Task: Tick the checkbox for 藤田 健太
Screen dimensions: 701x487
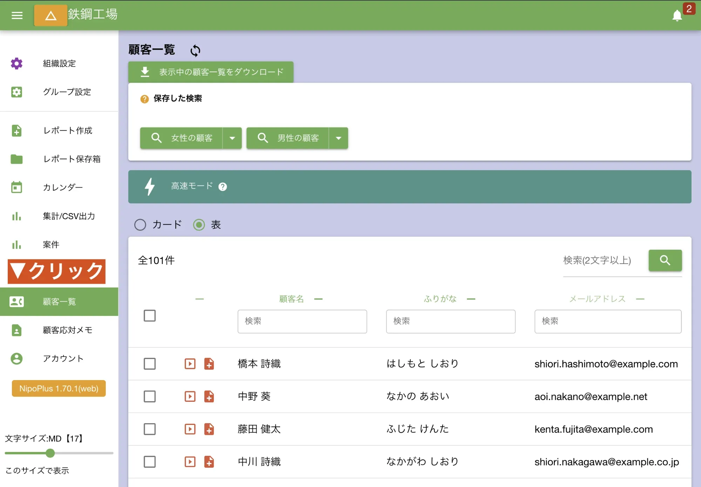Action: [150, 429]
